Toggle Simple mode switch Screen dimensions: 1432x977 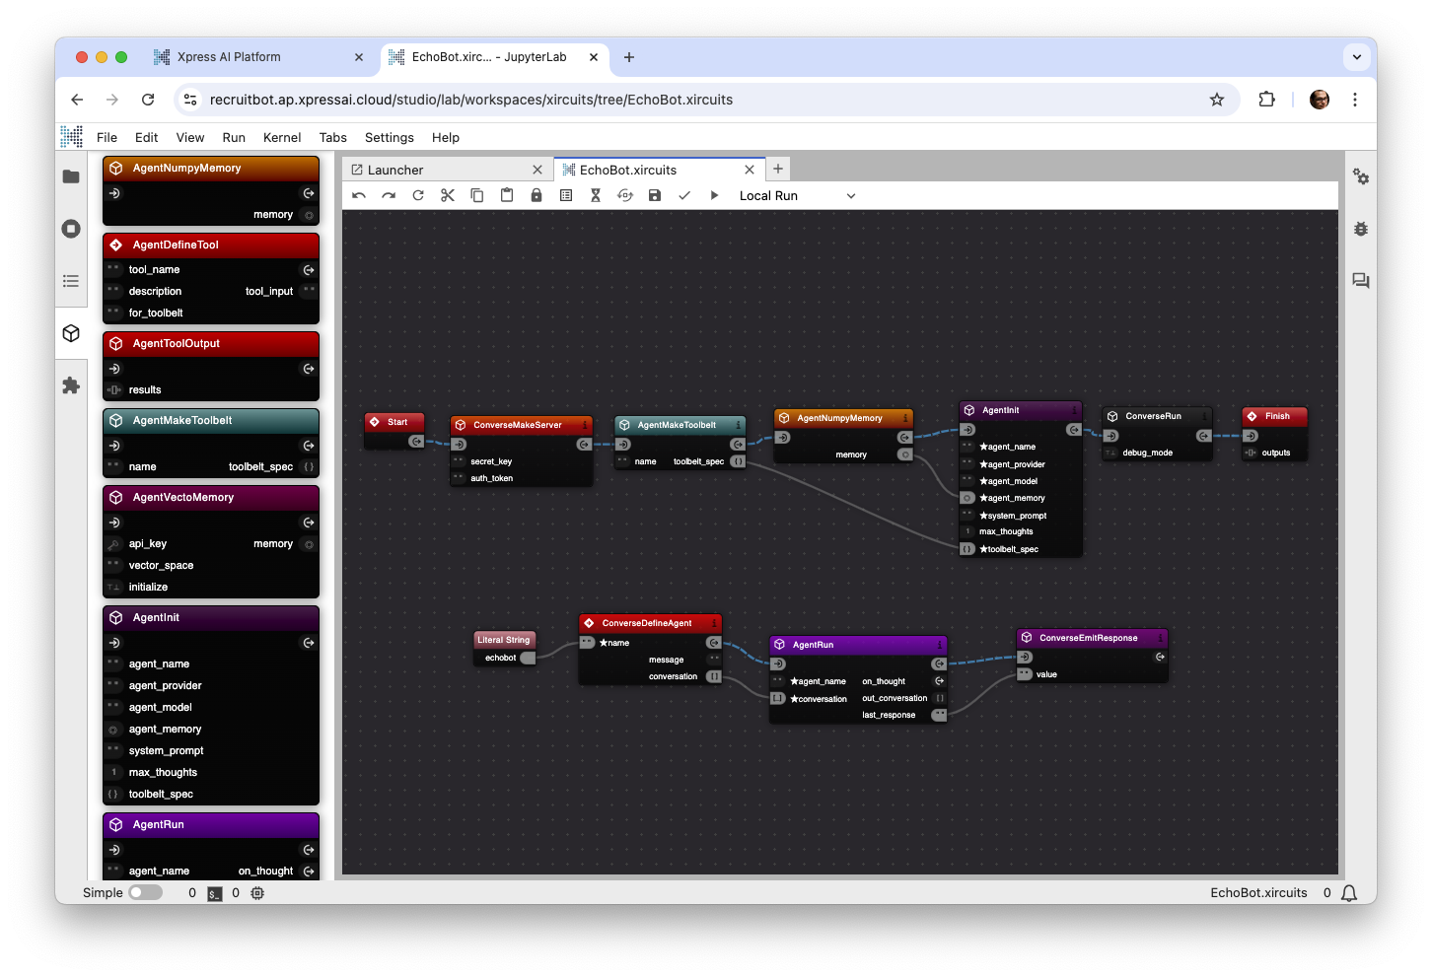coord(146,892)
